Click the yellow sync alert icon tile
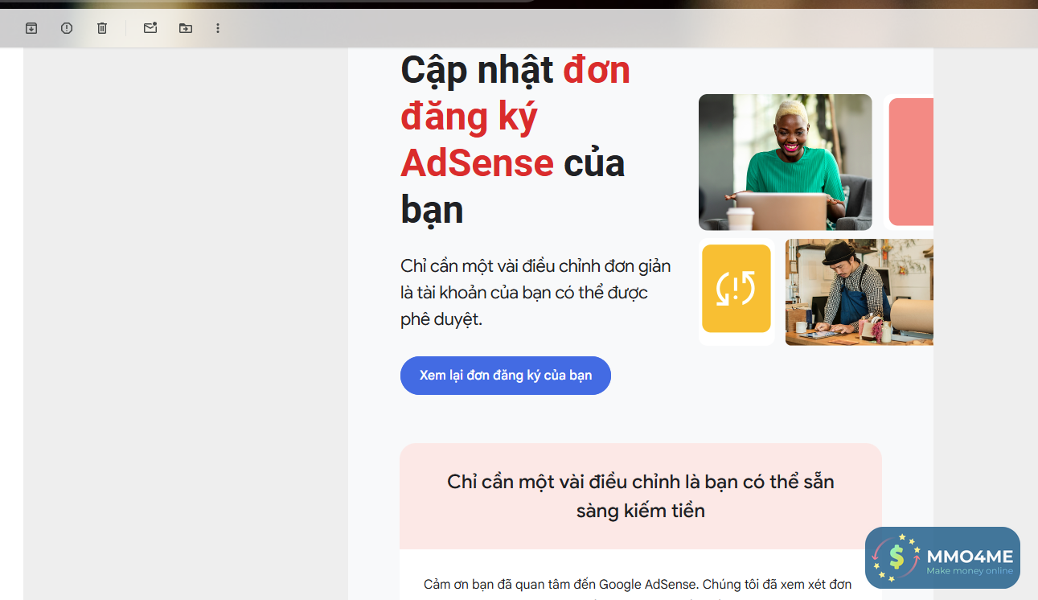The width and height of the screenshot is (1038, 600). coord(736,289)
